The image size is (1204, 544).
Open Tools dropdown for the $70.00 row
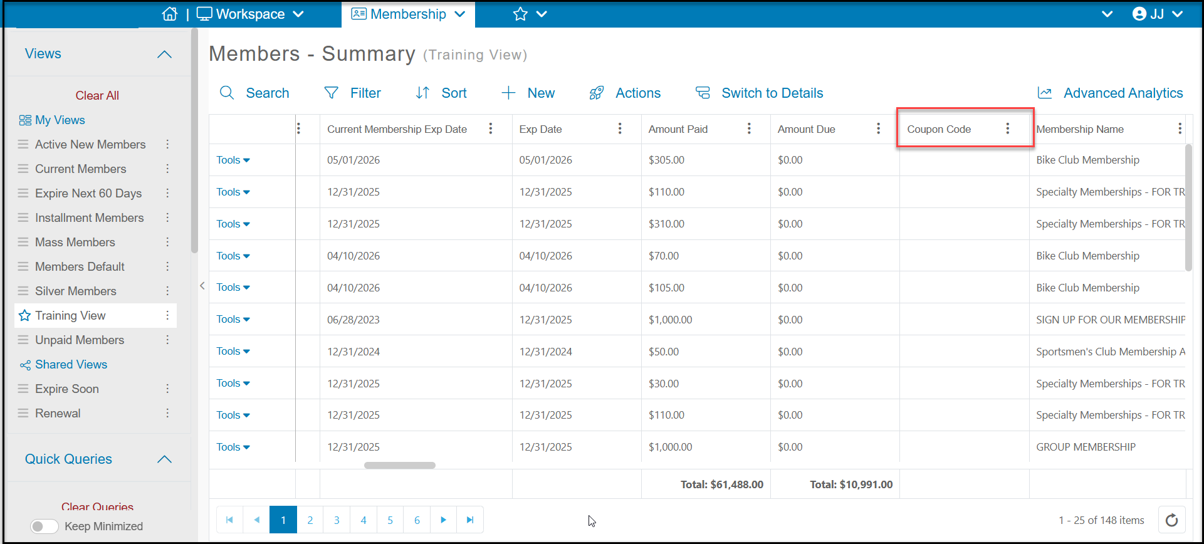pyautogui.click(x=233, y=256)
